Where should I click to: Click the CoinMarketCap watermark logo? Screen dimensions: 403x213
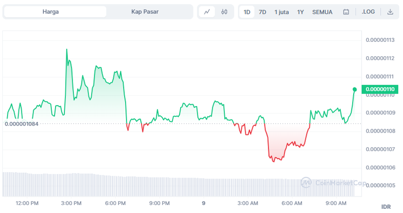(332, 183)
